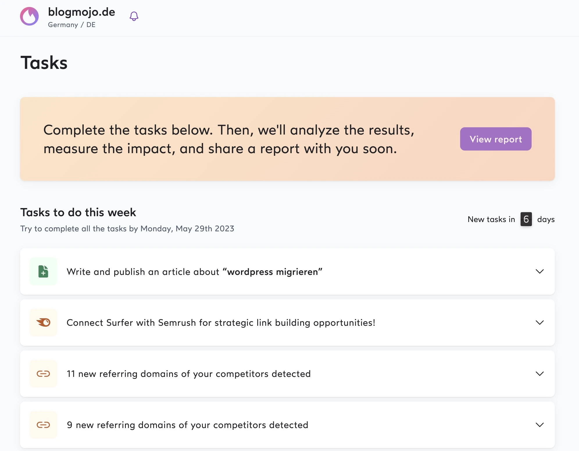Click the link icon for 11 referring domains

tap(43, 374)
